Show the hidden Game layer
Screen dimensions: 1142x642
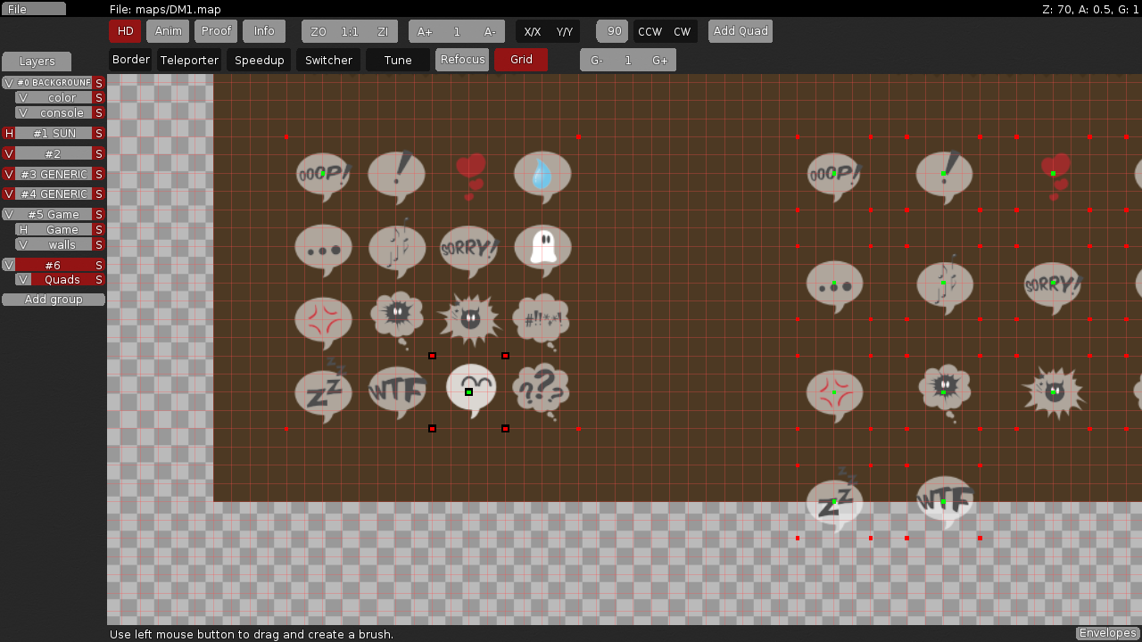click(x=23, y=229)
